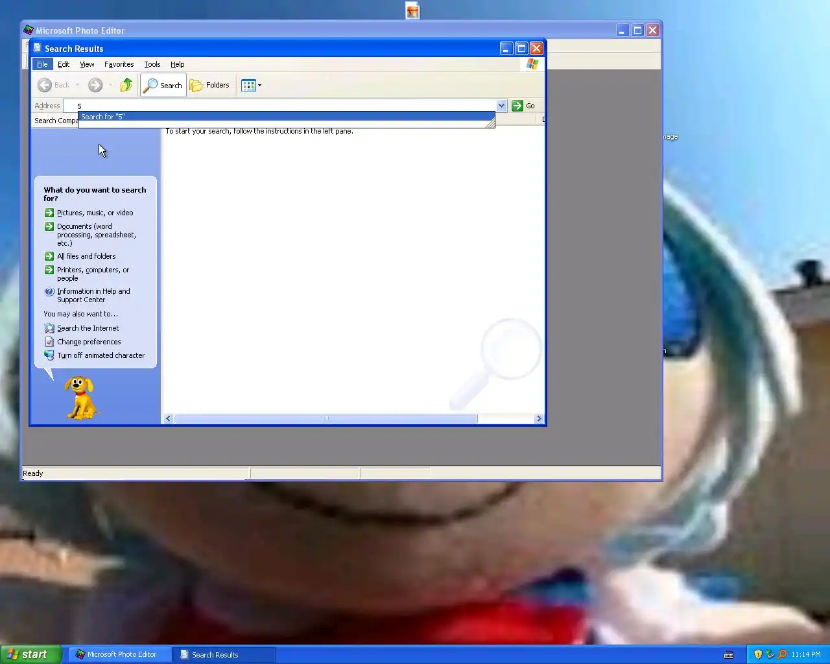Screen dimensions: 830x664
Task: Select the Search for "5" suggestion
Action: (286, 117)
